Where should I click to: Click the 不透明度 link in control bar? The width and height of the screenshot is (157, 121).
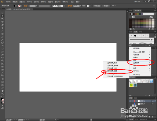(69, 6)
